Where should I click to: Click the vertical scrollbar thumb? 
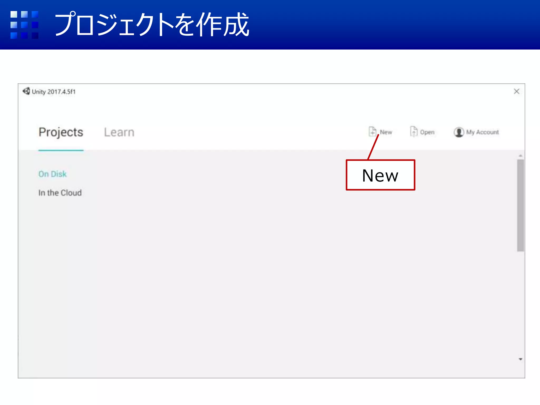pos(520,205)
